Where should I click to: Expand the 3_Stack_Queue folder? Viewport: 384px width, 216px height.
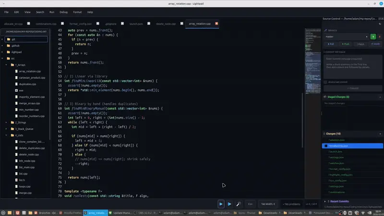click(x=6, y=129)
